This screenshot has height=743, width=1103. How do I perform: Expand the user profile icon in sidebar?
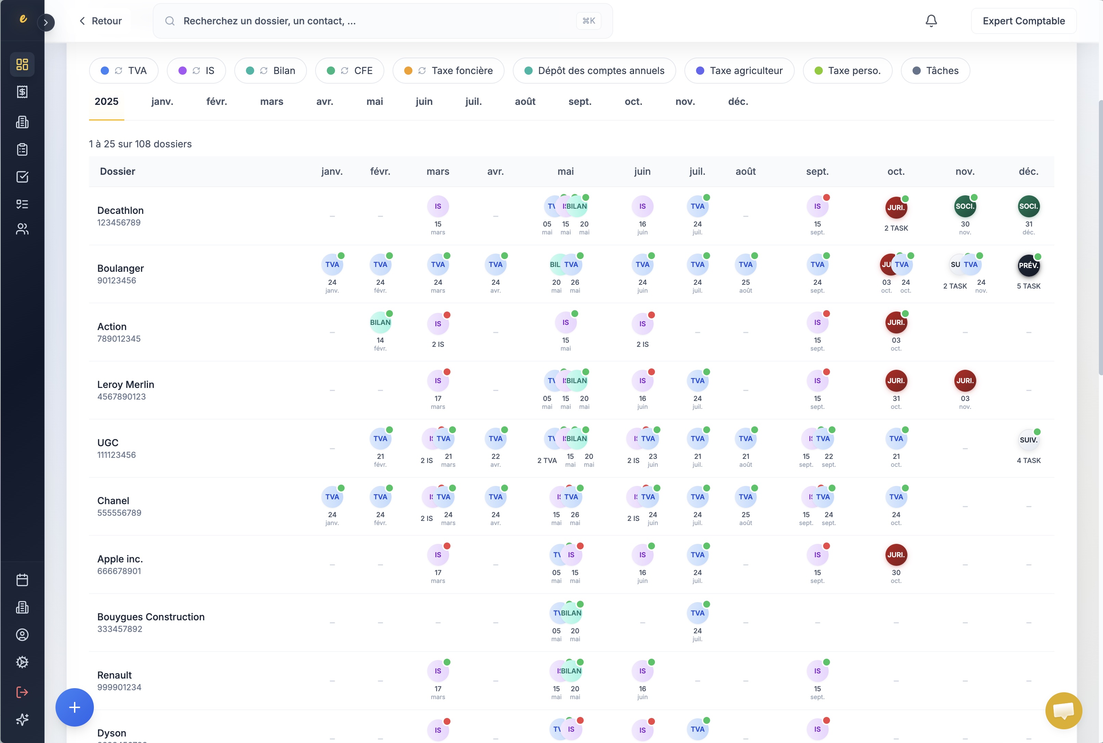22,634
